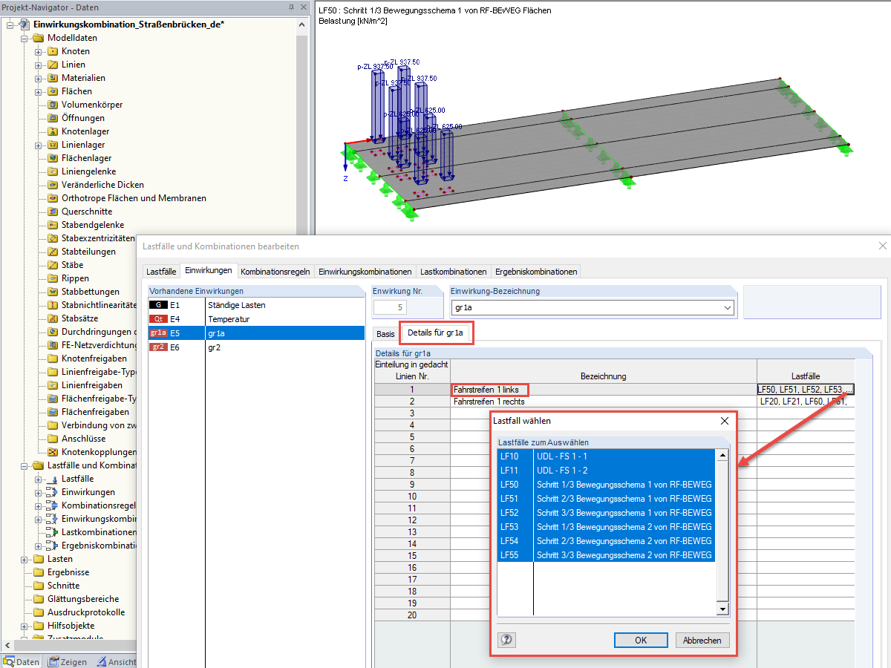Viewport: 891px width, 668px height.
Task: Expand the Hilfsobjekte tree node
Action: tap(25, 626)
